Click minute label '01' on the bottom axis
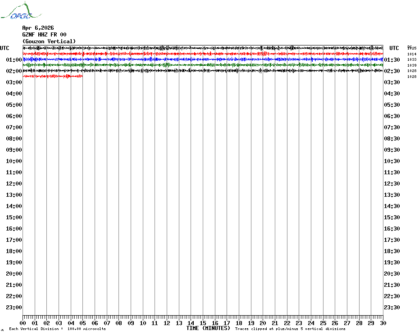 coord(35,323)
